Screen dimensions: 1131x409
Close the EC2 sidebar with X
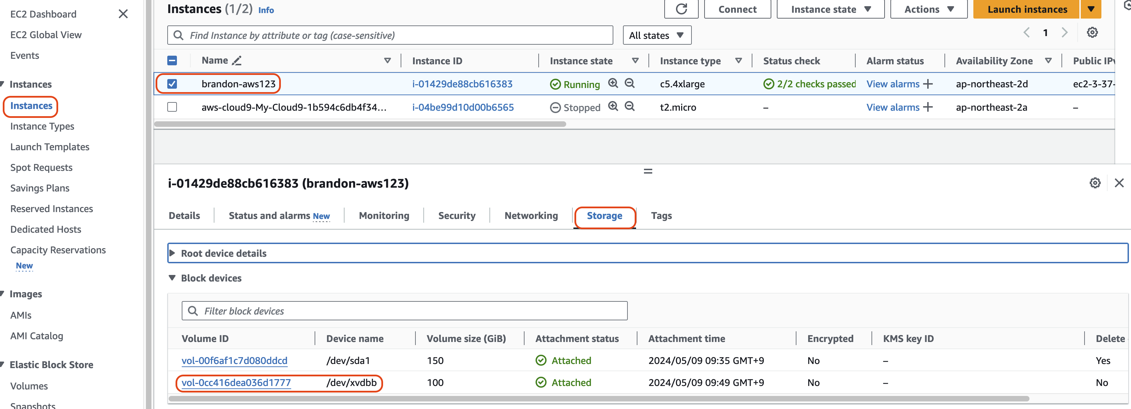[123, 14]
